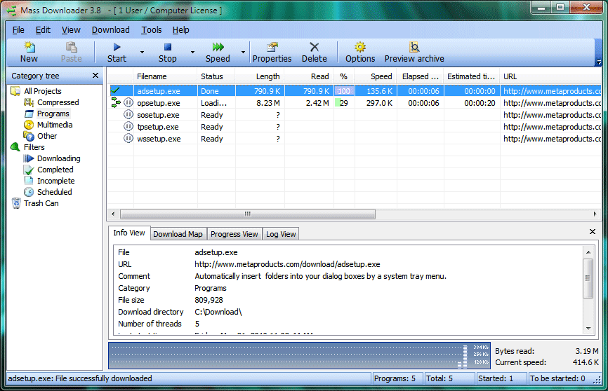This screenshot has height=391, width=608.
Task: Click the pause icon beside sosetup.exe
Action: (x=128, y=115)
